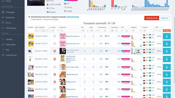Viewport: 175px width, 98px height.
Task: Click question mark icon beside FAQ
Action: (x=3, y=50)
